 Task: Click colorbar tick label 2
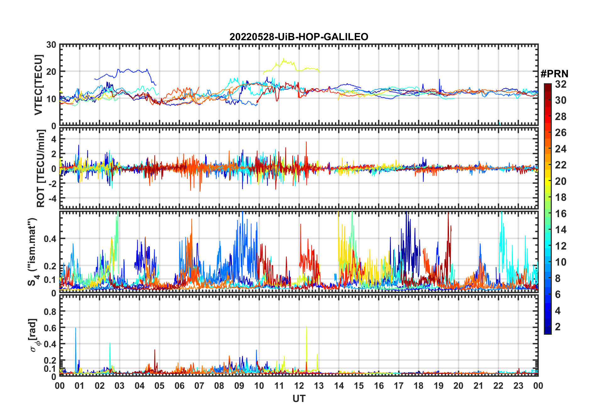(x=558, y=327)
